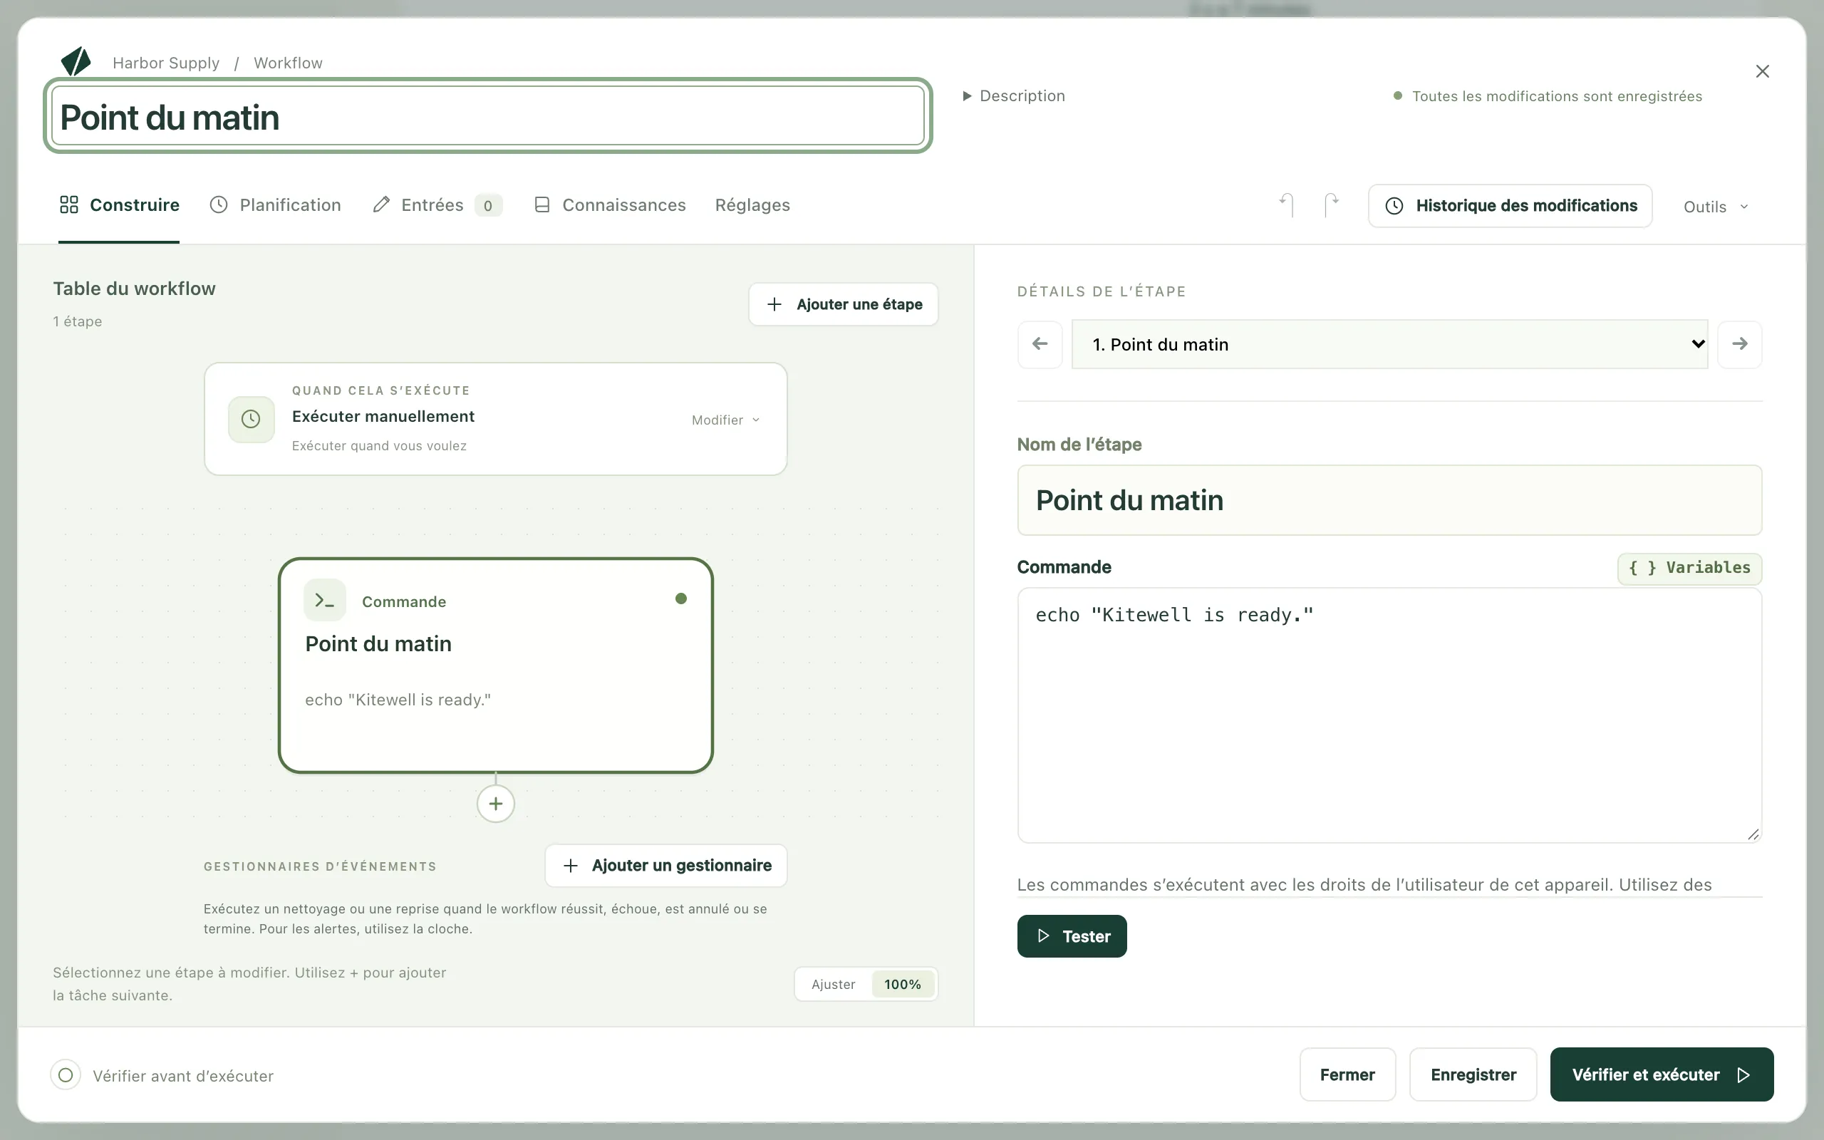Add next task with circular plus button
This screenshot has width=1824, height=1140.
click(x=496, y=804)
